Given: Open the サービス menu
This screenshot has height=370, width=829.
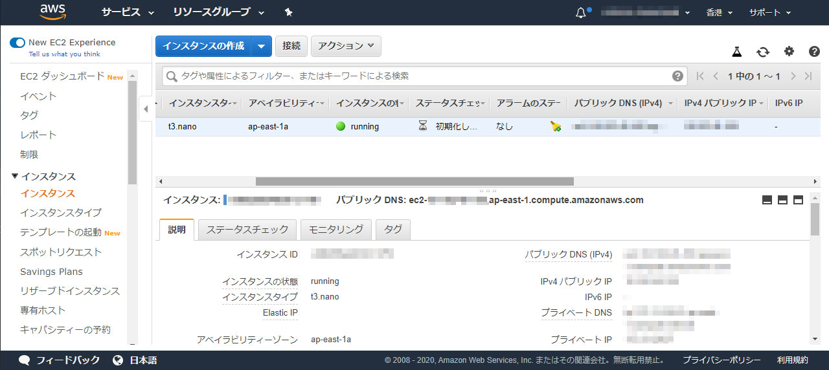Looking at the screenshot, I should click(128, 12).
